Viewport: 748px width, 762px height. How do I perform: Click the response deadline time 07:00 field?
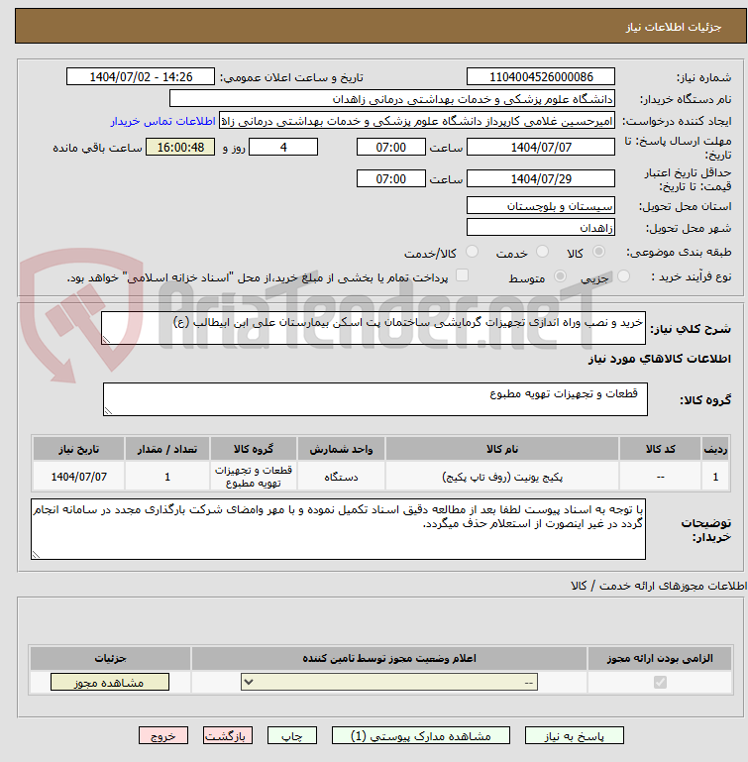[x=390, y=147]
